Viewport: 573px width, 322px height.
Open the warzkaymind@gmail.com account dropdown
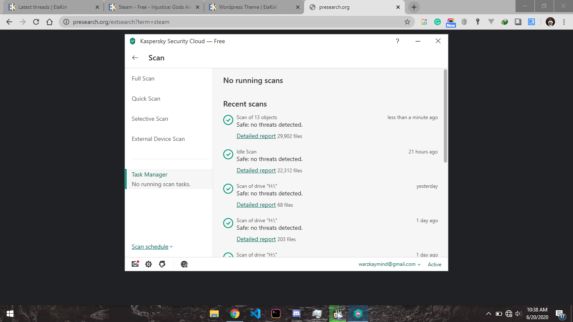[x=390, y=264]
